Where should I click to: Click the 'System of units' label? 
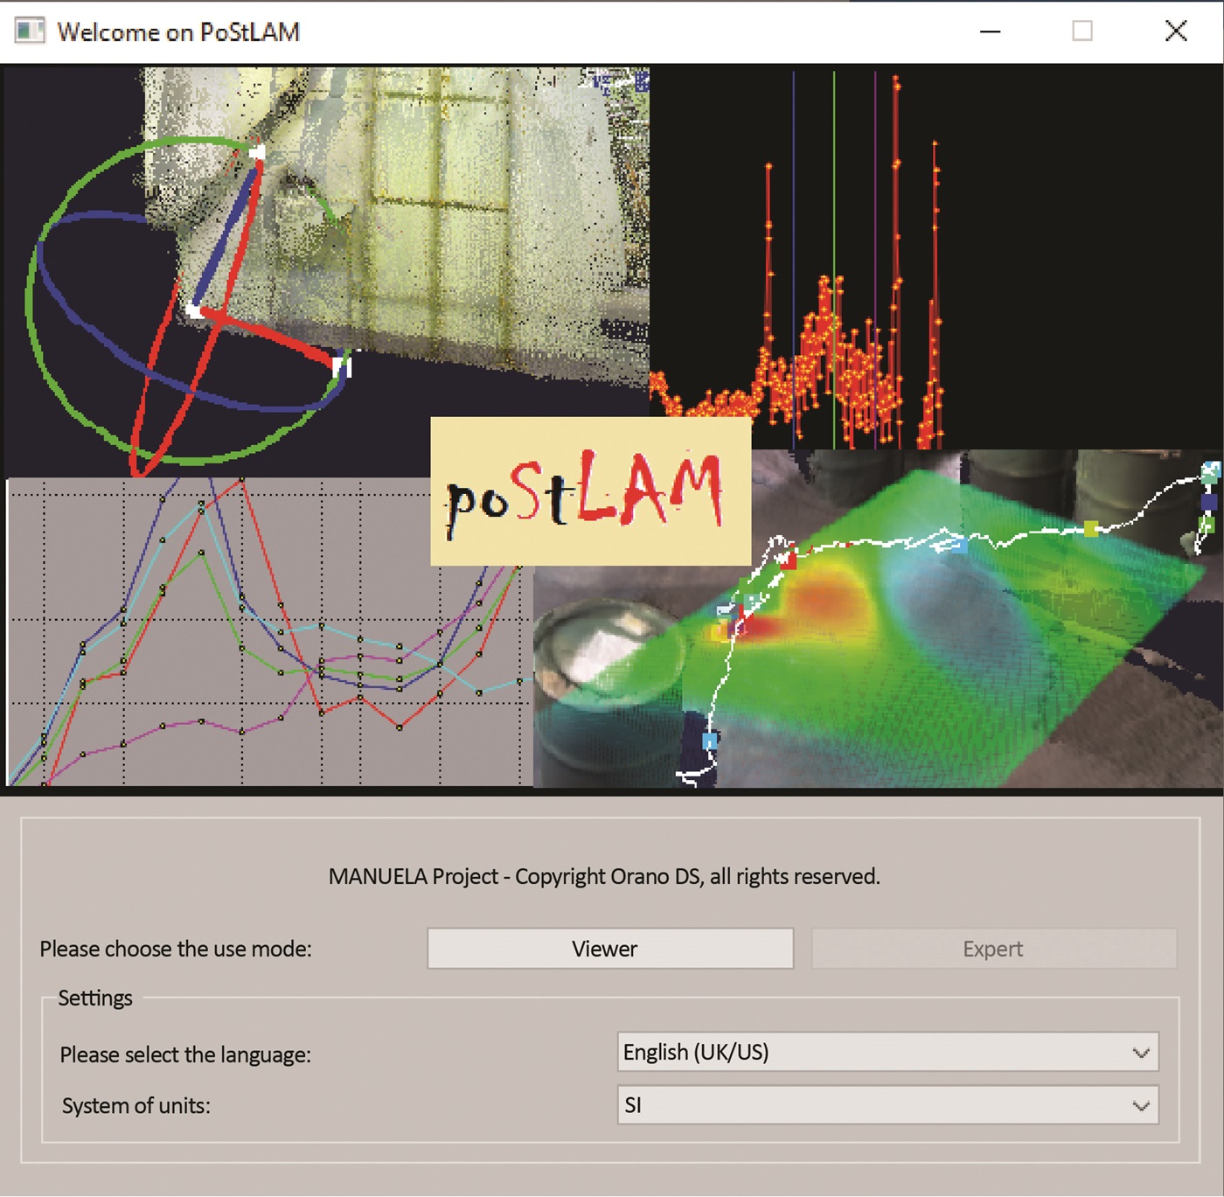click(x=136, y=1106)
